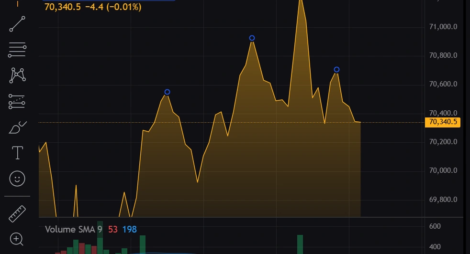Click the 600 label on volume scale

click(x=435, y=226)
